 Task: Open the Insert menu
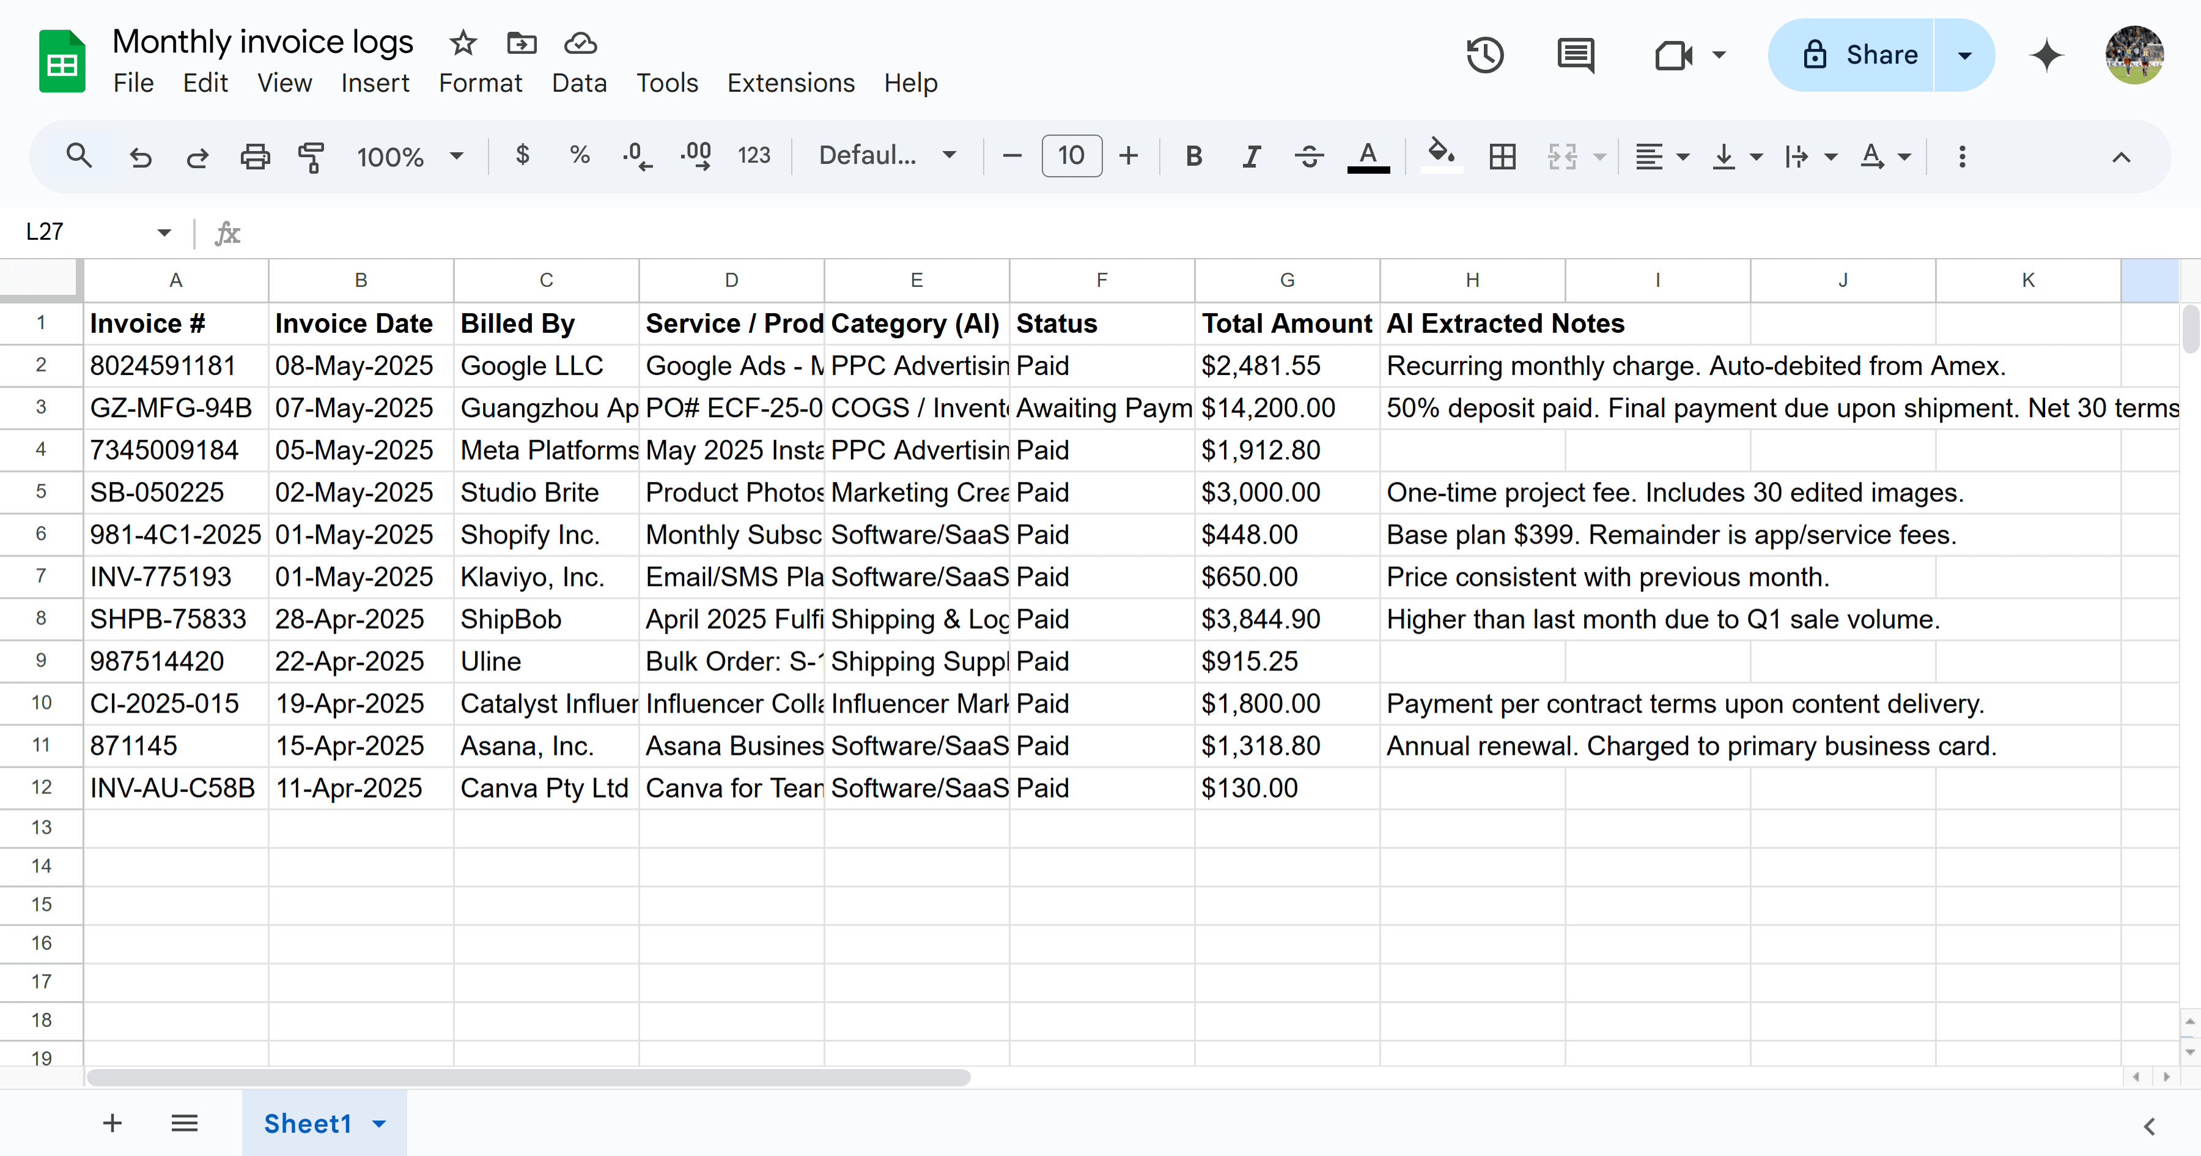(x=375, y=83)
